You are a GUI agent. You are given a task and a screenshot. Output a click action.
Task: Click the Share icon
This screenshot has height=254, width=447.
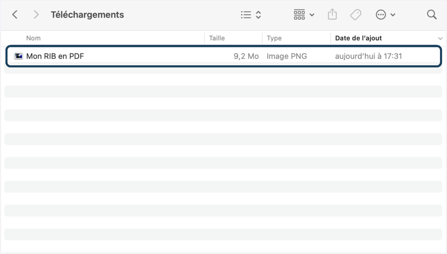(332, 15)
